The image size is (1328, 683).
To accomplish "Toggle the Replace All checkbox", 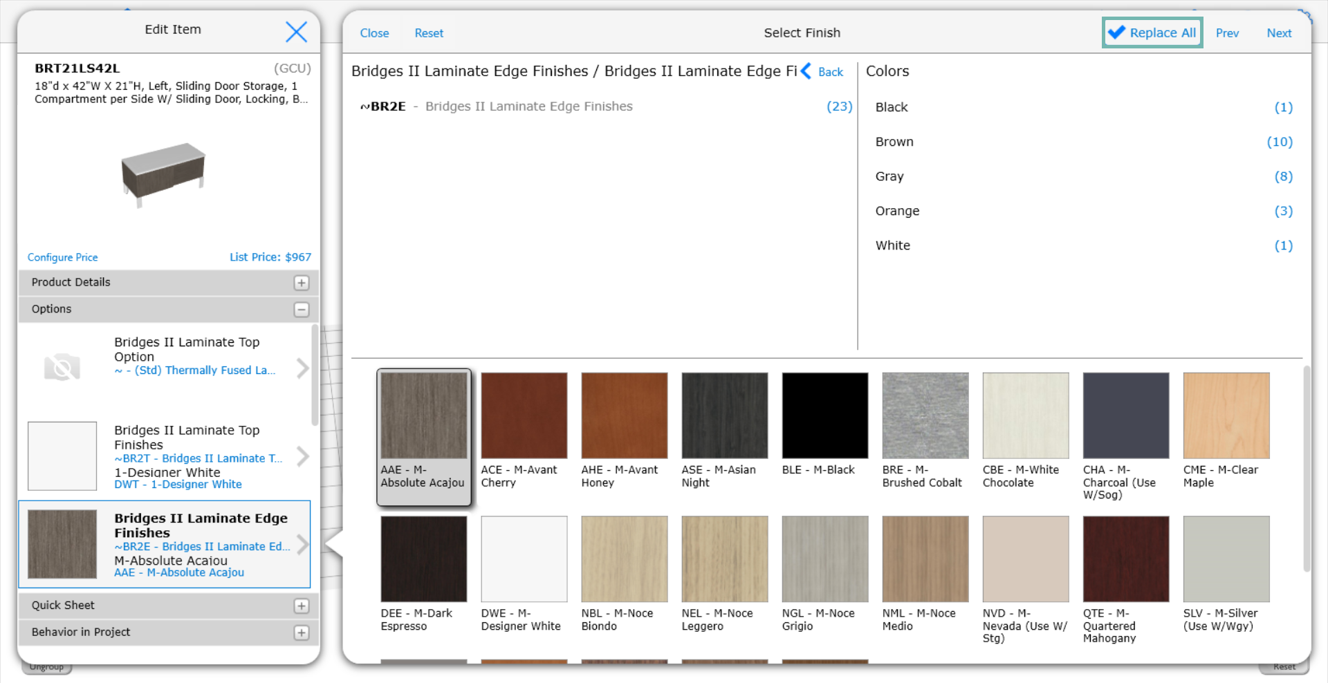I will [1152, 32].
